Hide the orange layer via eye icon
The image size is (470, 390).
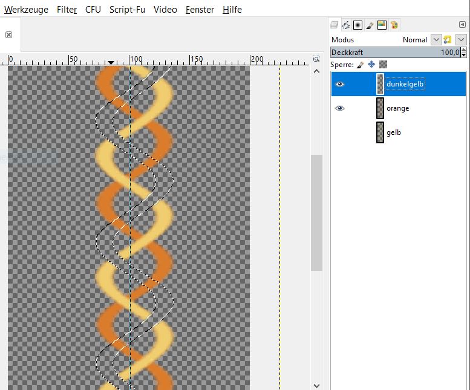[339, 108]
